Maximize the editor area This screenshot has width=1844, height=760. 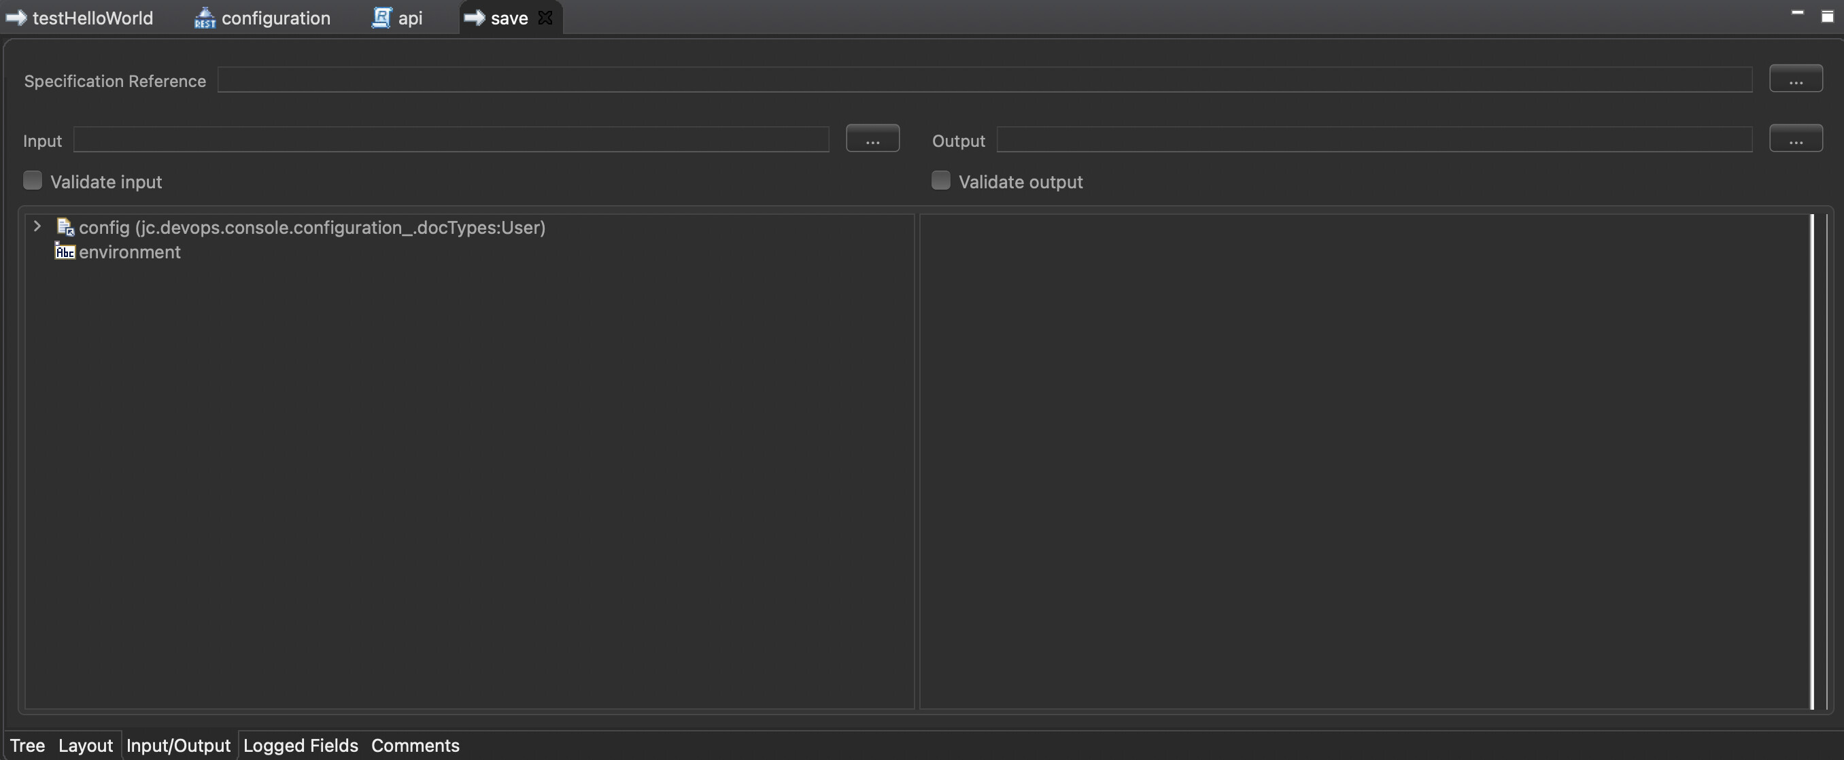[x=1827, y=16]
